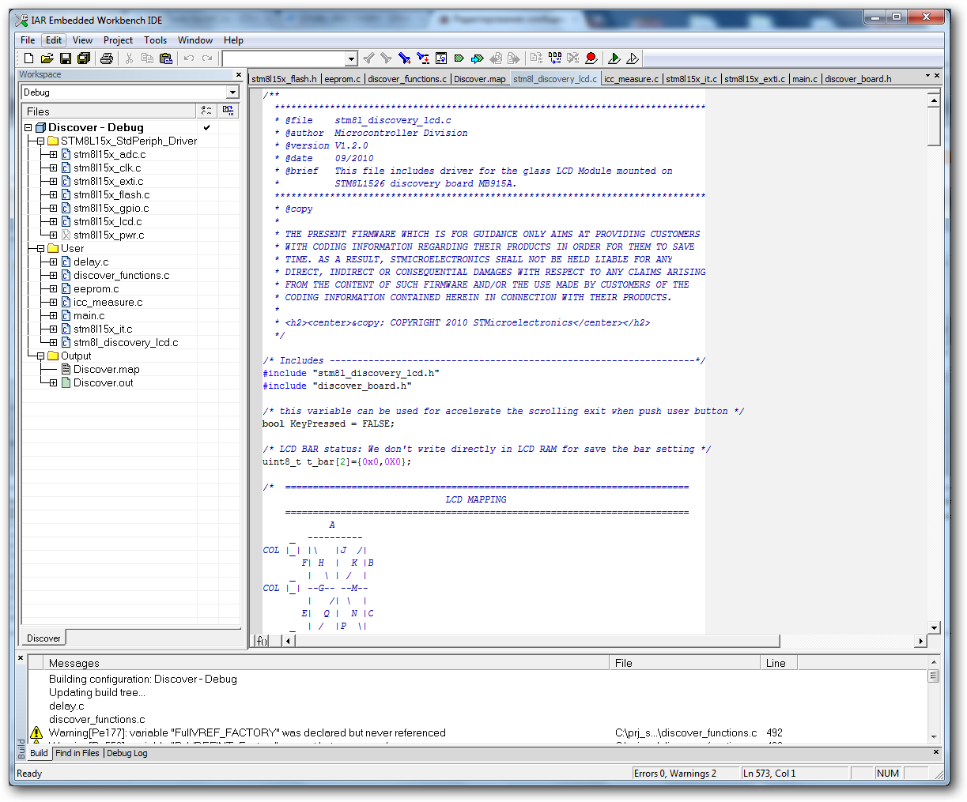Select the FullVREF_FACTORY warning message
This screenshot has height=802, width=967.
pyautogui.click(x=247, y=732)
